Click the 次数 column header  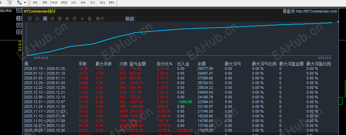pos(123,64)
